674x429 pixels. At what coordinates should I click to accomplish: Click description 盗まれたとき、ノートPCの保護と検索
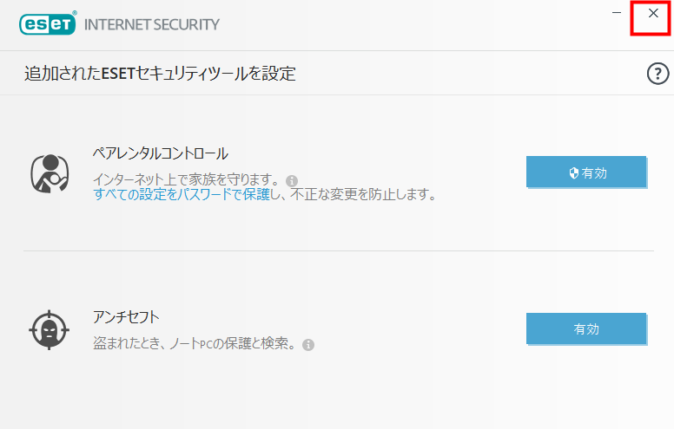195,343
